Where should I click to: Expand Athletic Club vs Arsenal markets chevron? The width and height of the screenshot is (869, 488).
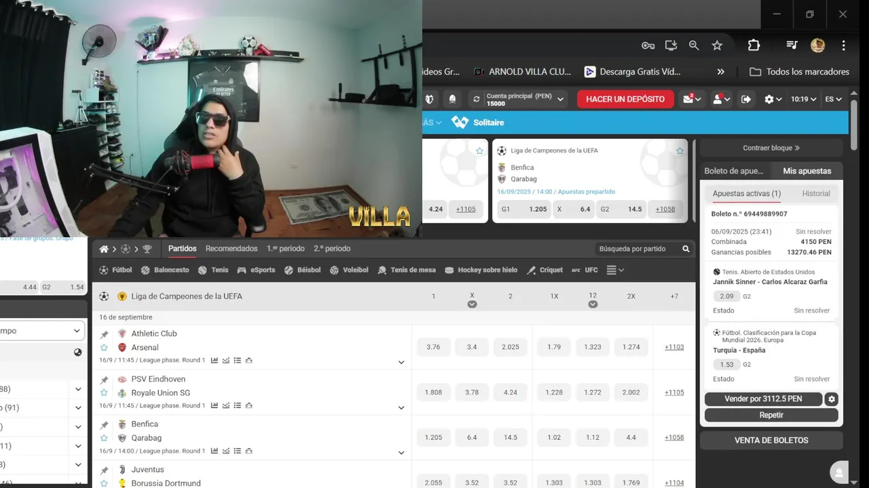pos(401,363)
